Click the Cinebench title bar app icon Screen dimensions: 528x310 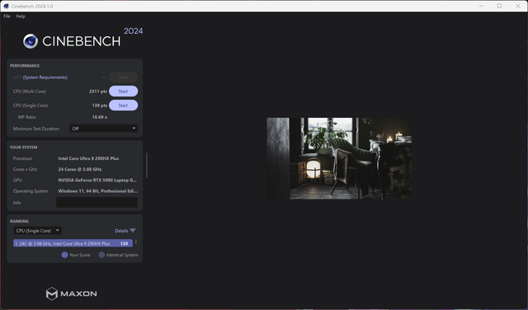tap(6, 6)
